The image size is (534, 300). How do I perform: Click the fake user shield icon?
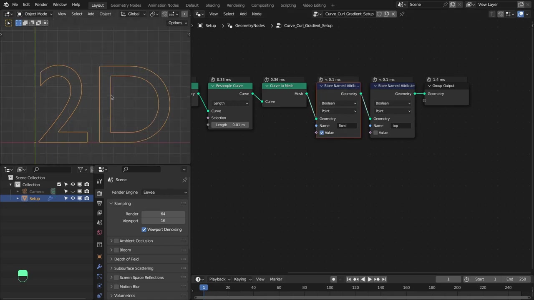pyautogui.click(x=379, y=14)
